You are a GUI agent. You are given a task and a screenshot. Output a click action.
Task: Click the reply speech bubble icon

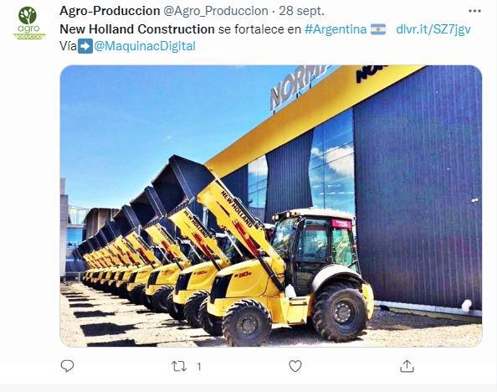coord(67,366)
